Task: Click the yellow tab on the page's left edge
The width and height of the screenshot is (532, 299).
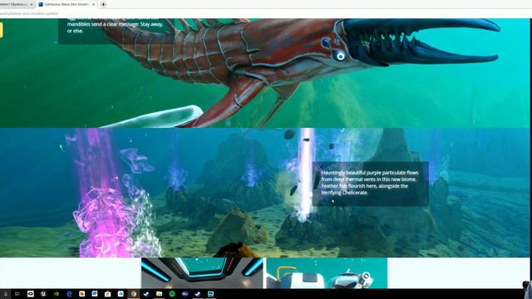Action: 1,30
